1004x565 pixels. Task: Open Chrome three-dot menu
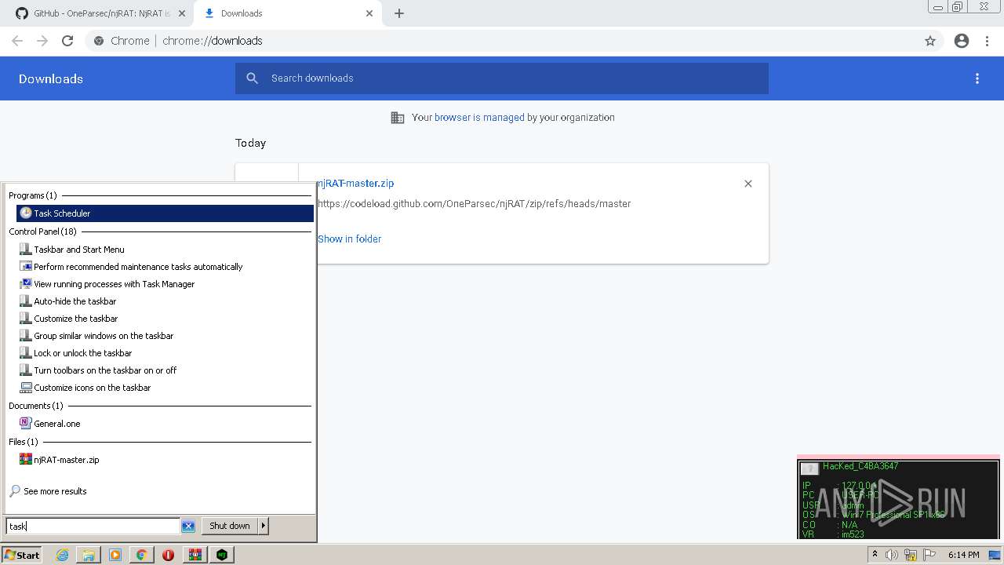click(988, 41)
